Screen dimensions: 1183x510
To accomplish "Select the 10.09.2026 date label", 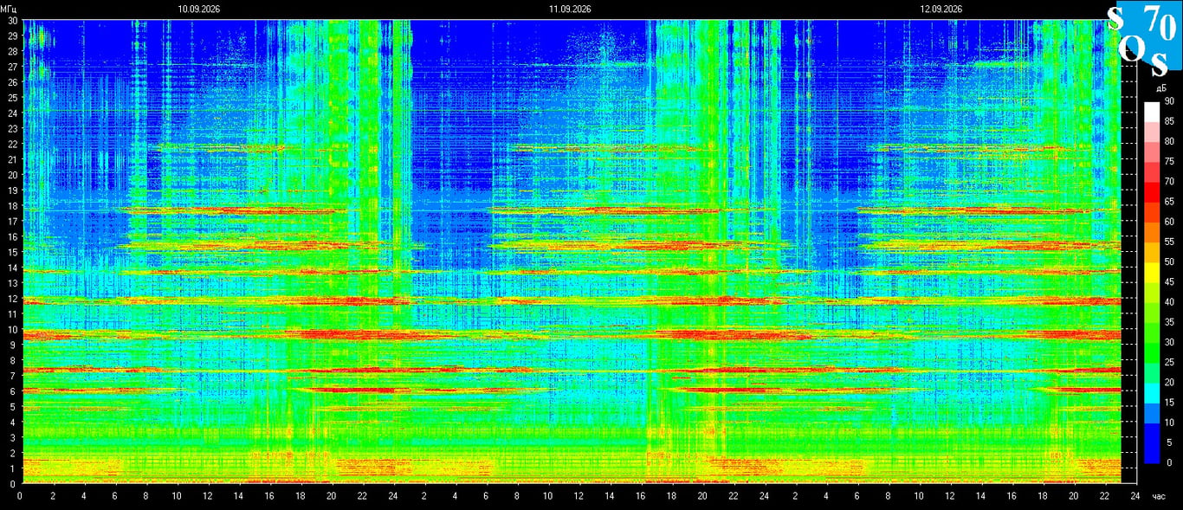I will (199, 9).
